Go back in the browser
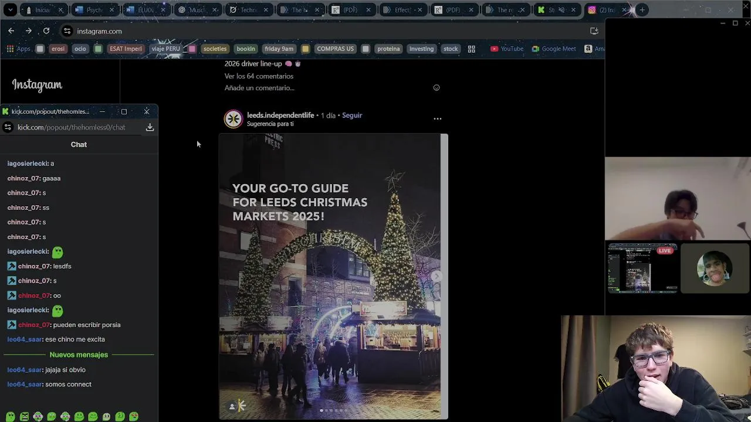Image resolution: width=751 pixels, height=422 pixels. tap(11, 31)
